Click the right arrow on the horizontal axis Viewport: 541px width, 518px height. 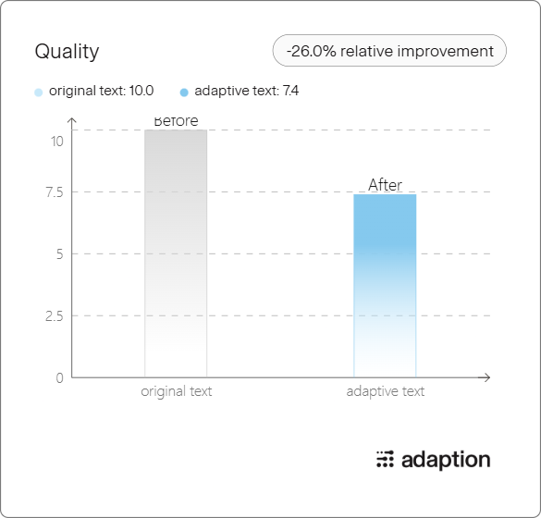486,377
